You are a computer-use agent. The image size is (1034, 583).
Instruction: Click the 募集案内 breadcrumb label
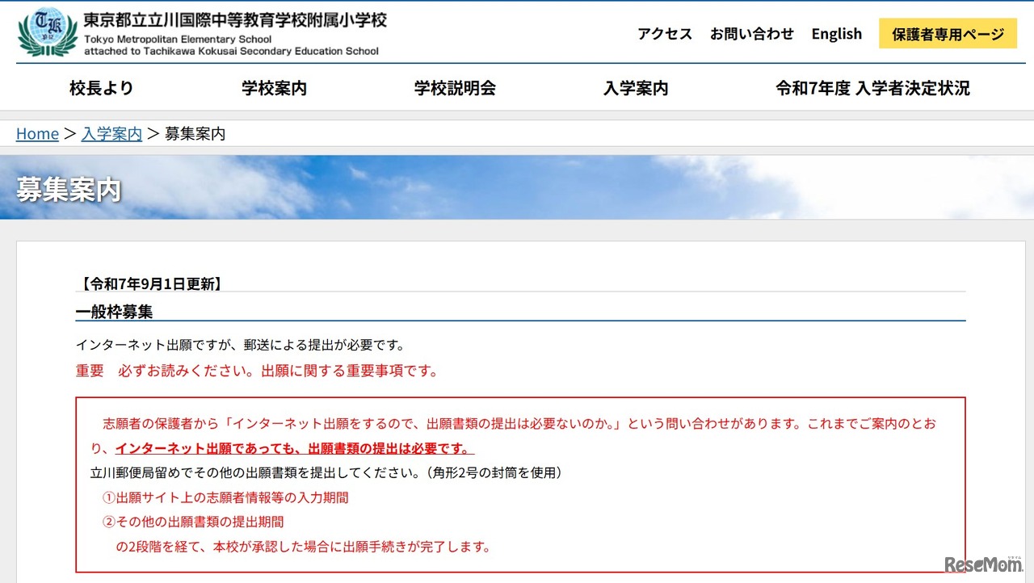tap(193, 133)
